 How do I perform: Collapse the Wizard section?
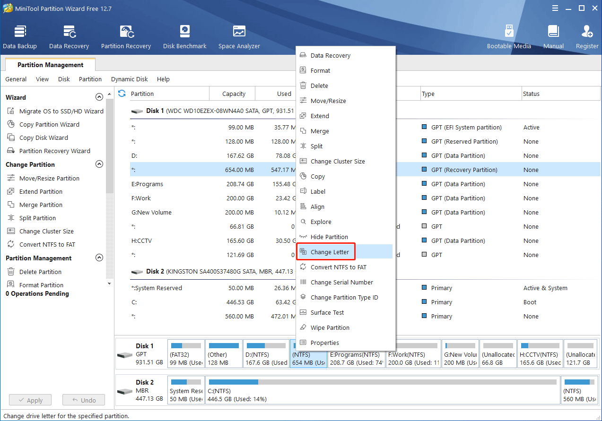pos(99,97)
